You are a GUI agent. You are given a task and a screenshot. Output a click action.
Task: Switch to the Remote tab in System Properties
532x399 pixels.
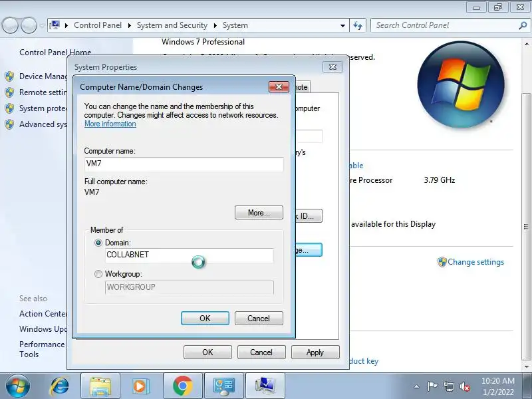click(x=302, y=87)
